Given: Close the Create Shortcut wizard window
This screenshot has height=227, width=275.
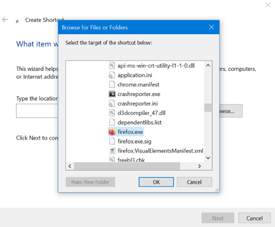Looking at the screenshot, I should [268, 5].
